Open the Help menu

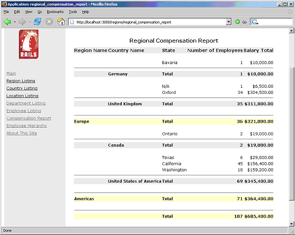pos(86,12)
